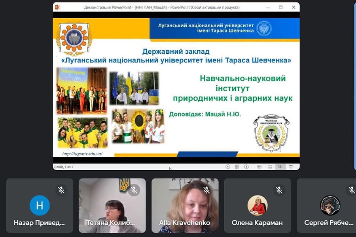Maximize the PowerPoint window
The height and width of the screenshot is (237, 356).
280,7
